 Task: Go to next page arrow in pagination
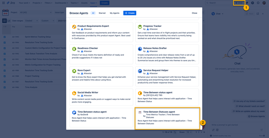pos(201,132)
